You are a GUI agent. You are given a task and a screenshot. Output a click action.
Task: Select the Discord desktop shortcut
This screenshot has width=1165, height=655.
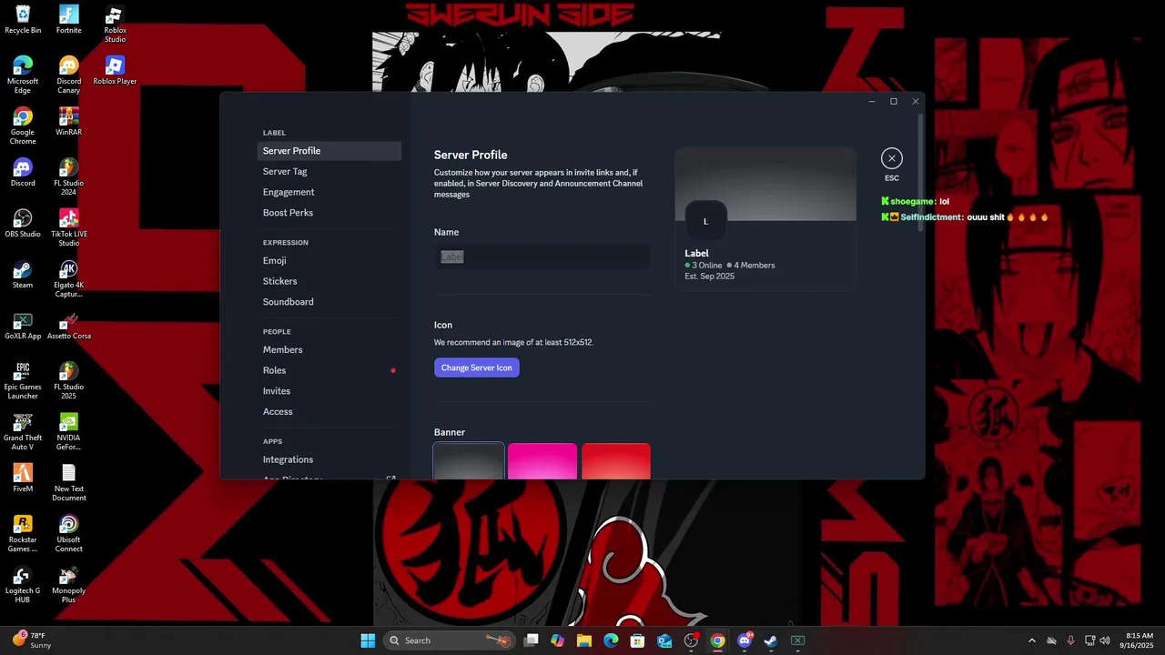click(x=23, y=172)
